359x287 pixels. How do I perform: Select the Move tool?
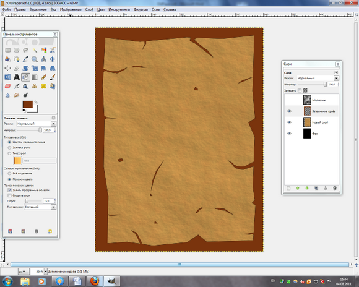click(53, 59)
